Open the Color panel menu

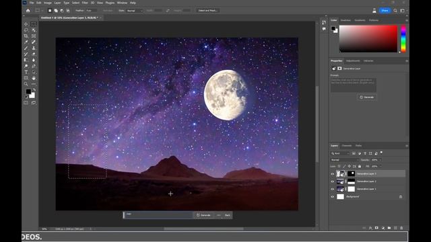407,20
